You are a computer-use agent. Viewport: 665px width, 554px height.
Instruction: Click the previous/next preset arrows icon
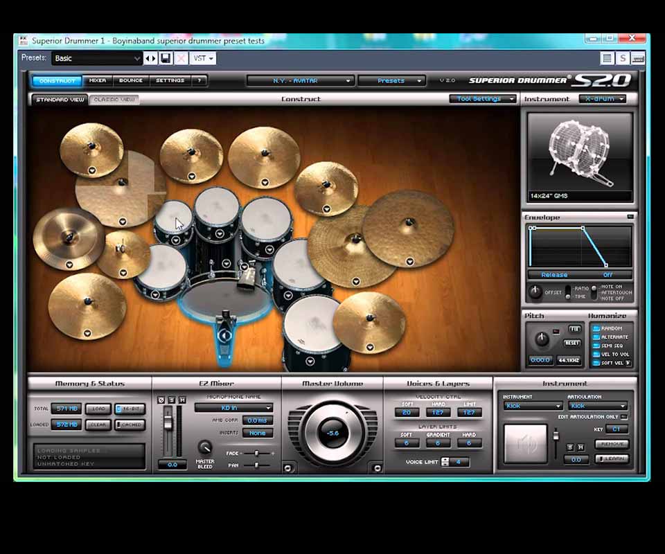tap(150, 58)
